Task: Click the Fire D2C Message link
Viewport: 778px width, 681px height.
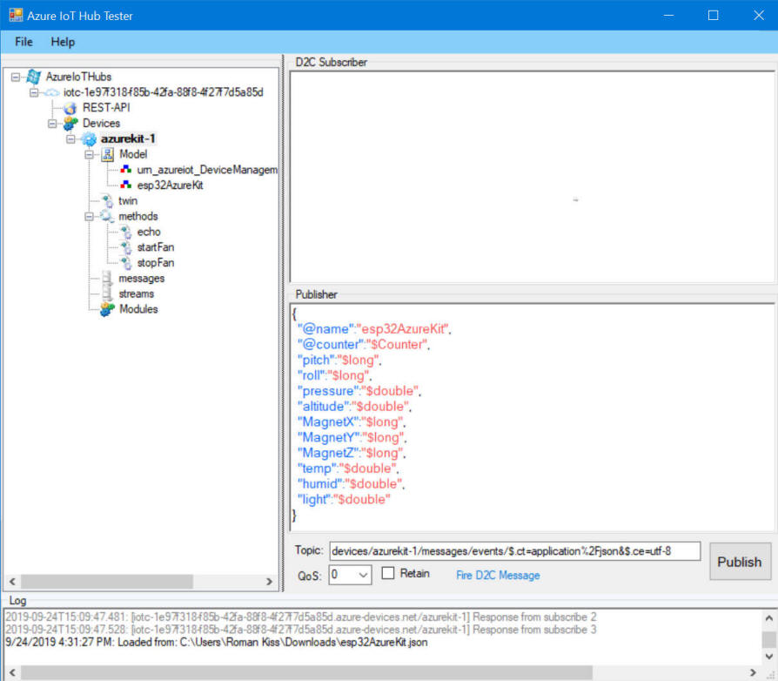Action: (498, 576)
